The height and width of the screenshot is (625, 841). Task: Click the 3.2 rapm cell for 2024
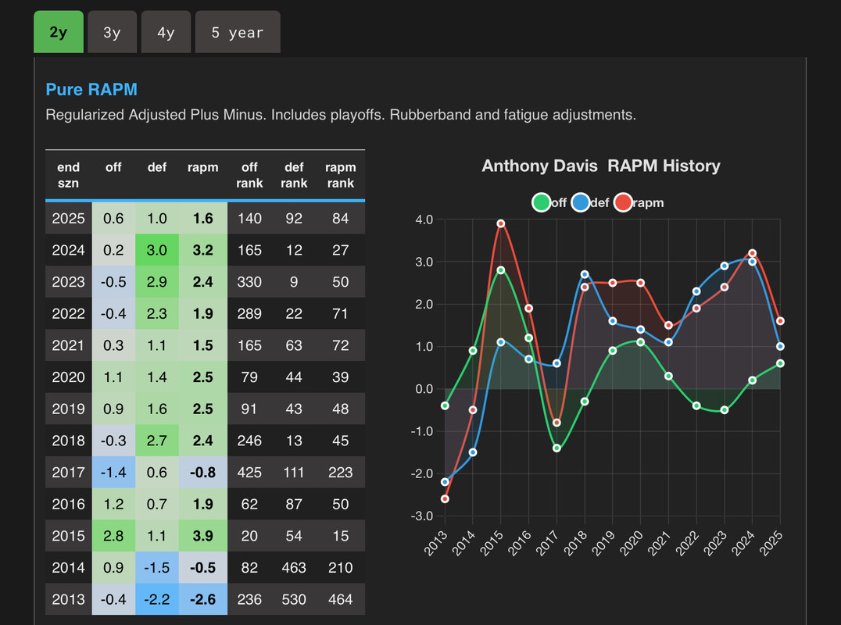[202, 250]
